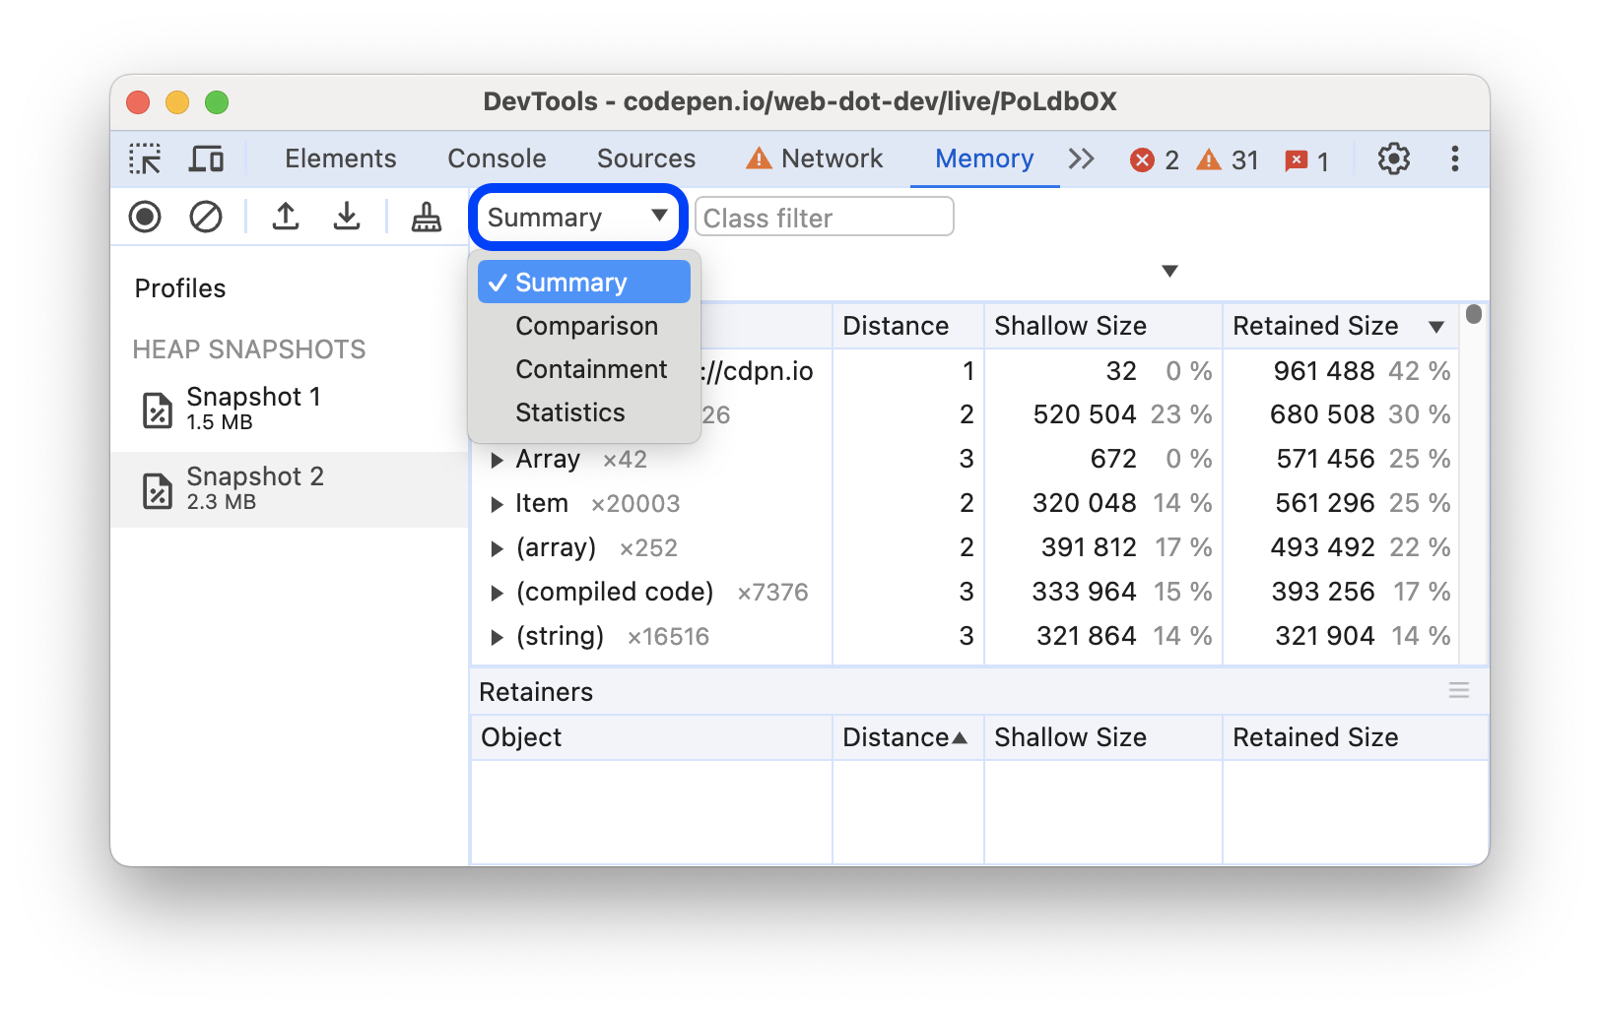Click the Class filter input field

point(824,217)
